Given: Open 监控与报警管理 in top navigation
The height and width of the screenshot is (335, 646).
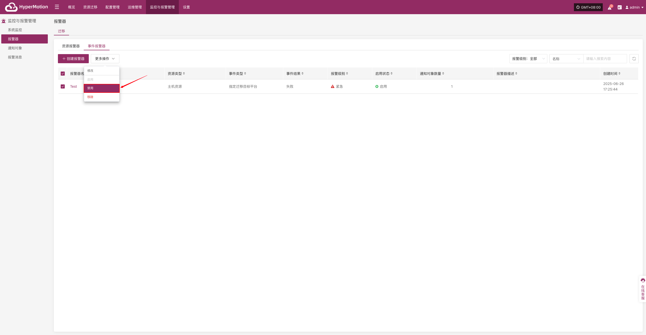Looking at the screenshot, I should [x=162, y=7].
